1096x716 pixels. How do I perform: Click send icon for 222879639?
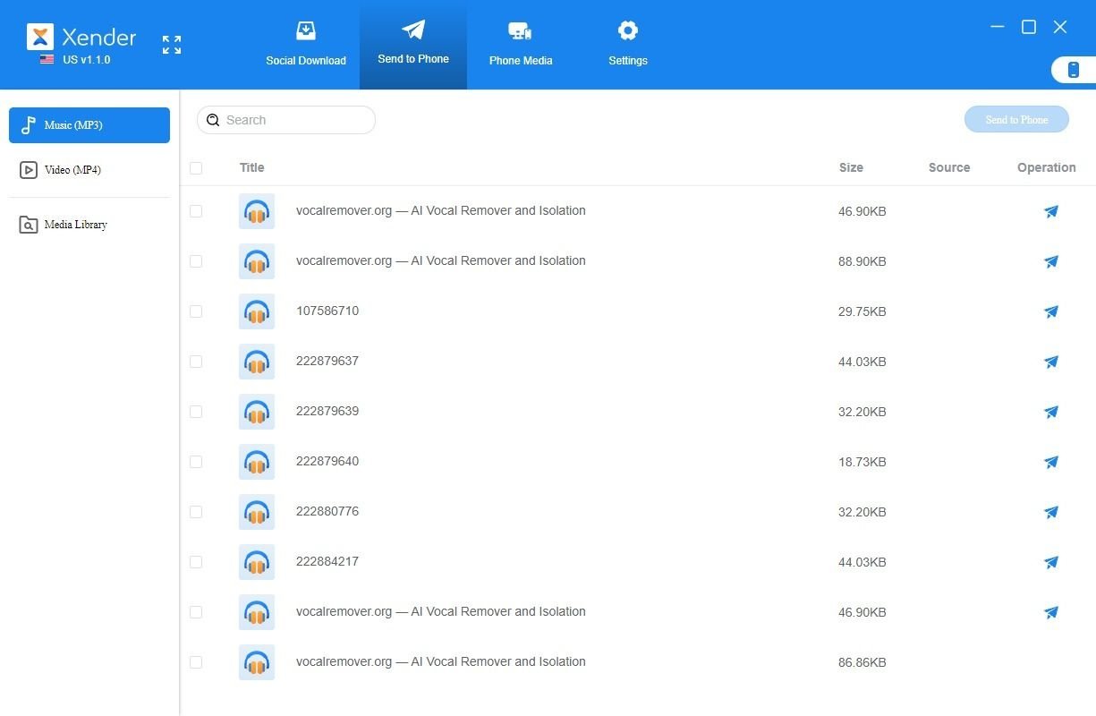(x=1051, y=412)
